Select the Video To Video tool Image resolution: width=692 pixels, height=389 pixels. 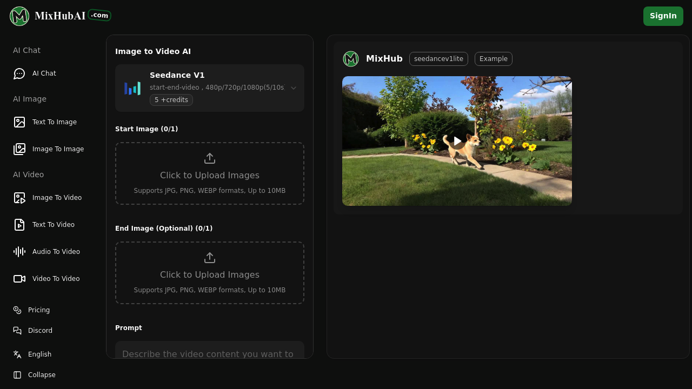[56, 279]
